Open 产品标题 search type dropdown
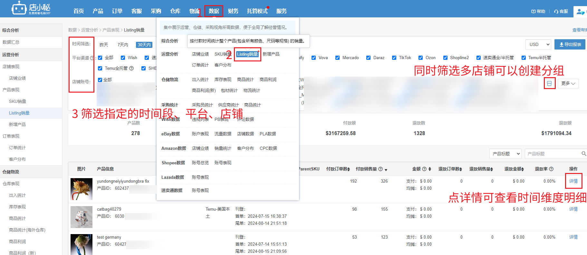This screenshot has width=587, height=255. [x=505, y=154]
